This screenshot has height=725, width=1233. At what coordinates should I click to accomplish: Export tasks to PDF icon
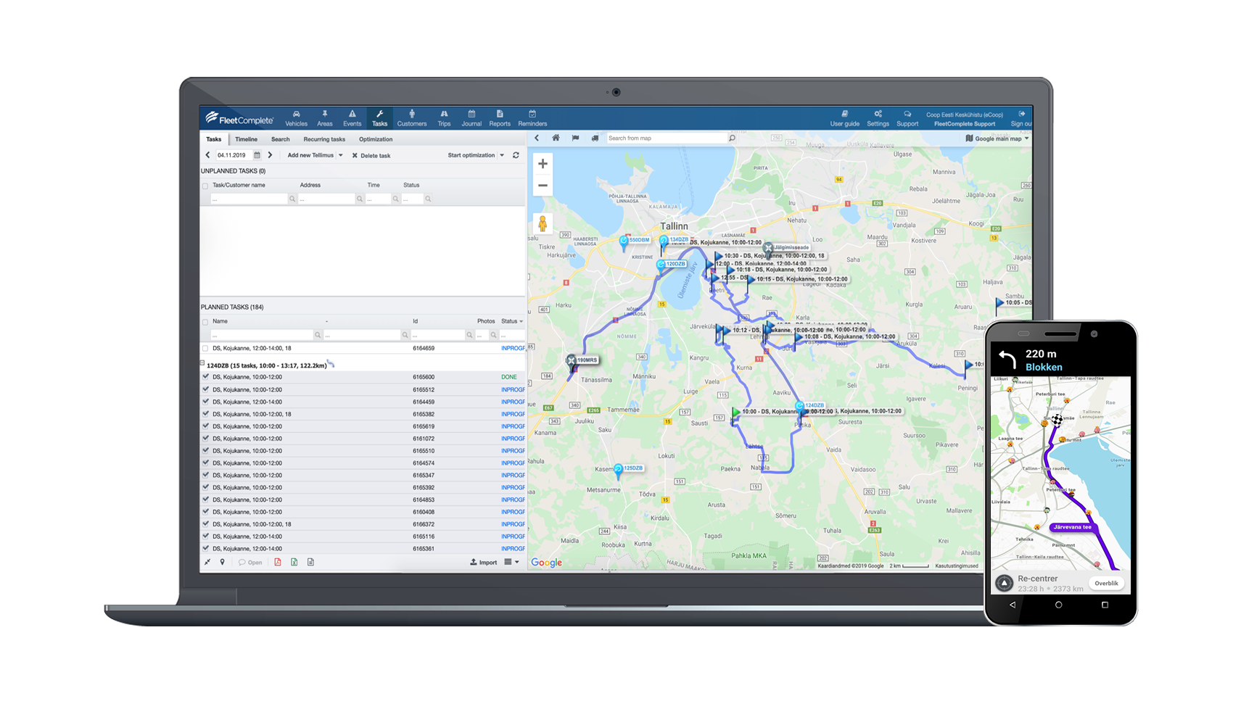(277, 562)
